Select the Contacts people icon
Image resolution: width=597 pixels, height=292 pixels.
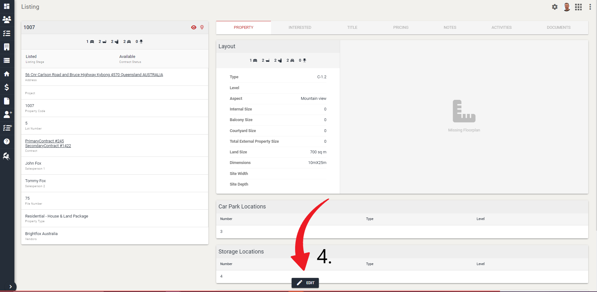pos(7,20)
